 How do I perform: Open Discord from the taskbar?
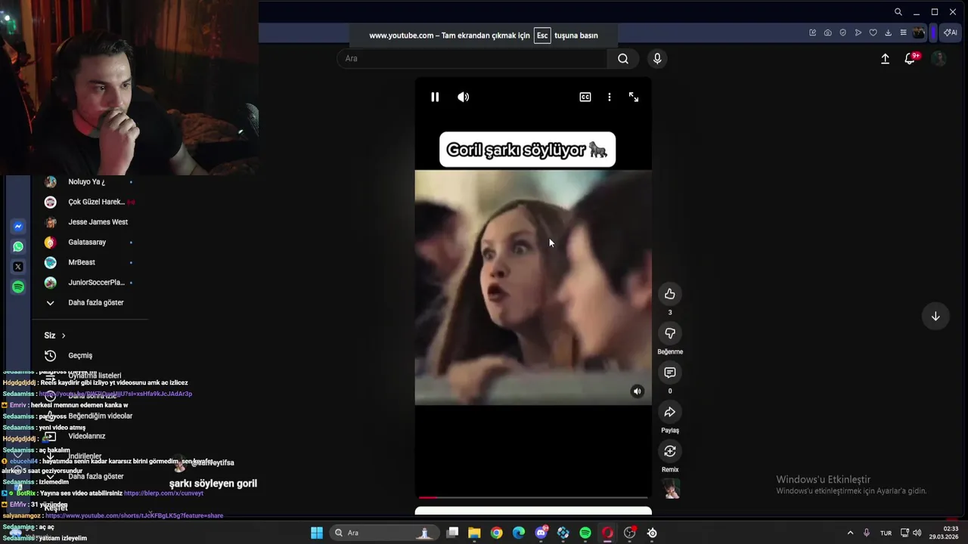(541, 533)
